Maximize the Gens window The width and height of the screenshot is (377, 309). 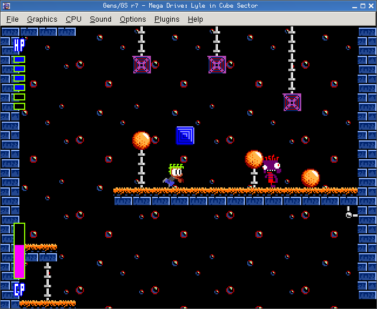363,6
